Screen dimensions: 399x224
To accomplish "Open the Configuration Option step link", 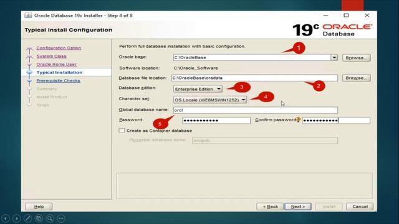I will [59, 48].
